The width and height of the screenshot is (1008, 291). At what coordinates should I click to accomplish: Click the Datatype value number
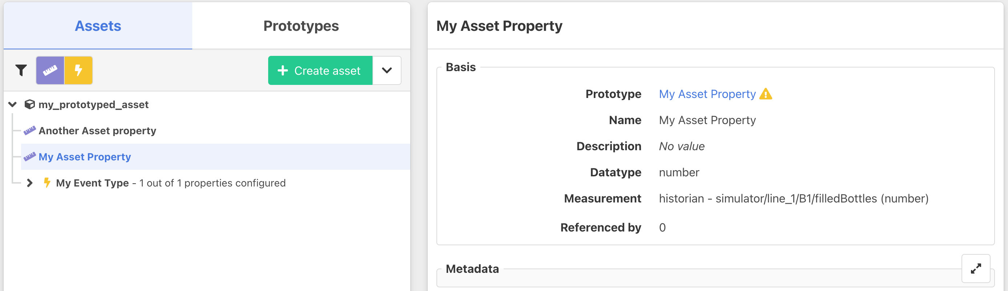(679, 172)
